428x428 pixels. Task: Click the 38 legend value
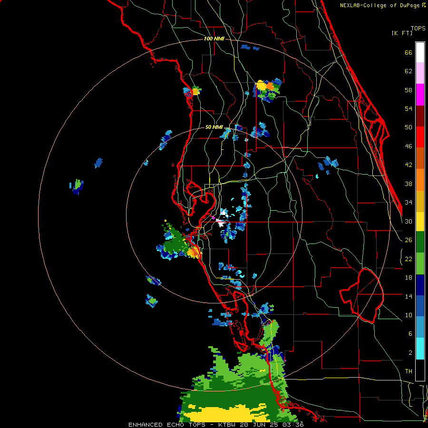pyautogui.click(x=409, y=184)
